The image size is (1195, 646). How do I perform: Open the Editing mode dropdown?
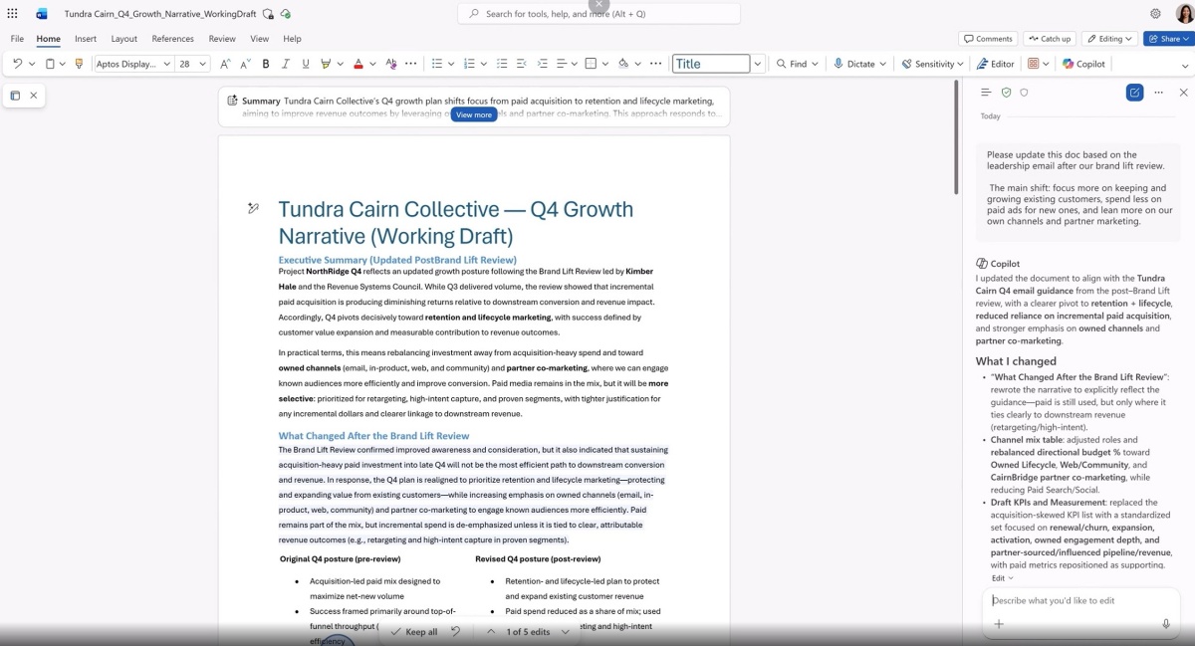[1109, 39]
